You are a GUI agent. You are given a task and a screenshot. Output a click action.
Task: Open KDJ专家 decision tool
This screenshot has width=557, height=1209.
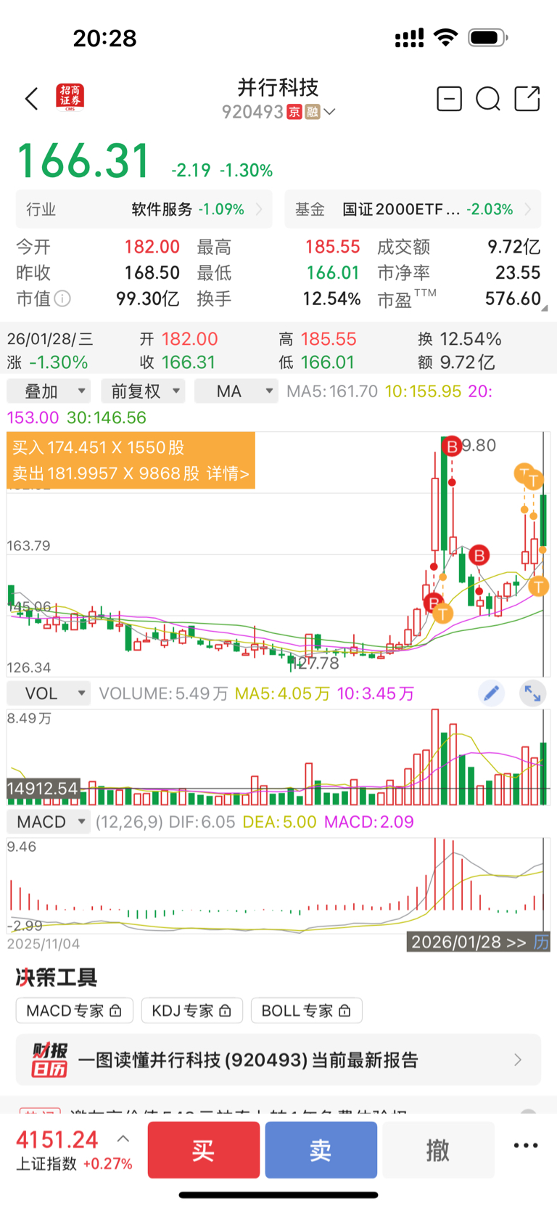pos(191,1011)
